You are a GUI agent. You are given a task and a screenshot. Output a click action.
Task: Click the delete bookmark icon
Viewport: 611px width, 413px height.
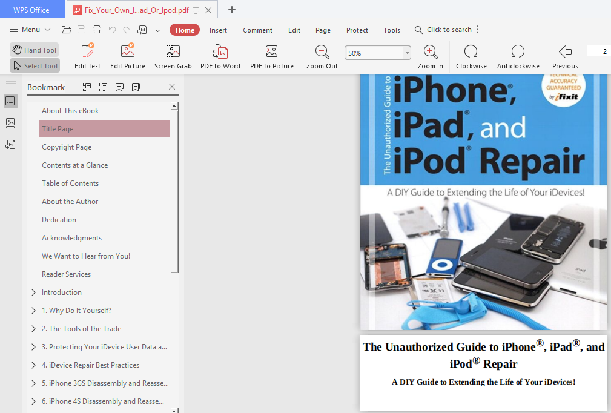[136, 87]
